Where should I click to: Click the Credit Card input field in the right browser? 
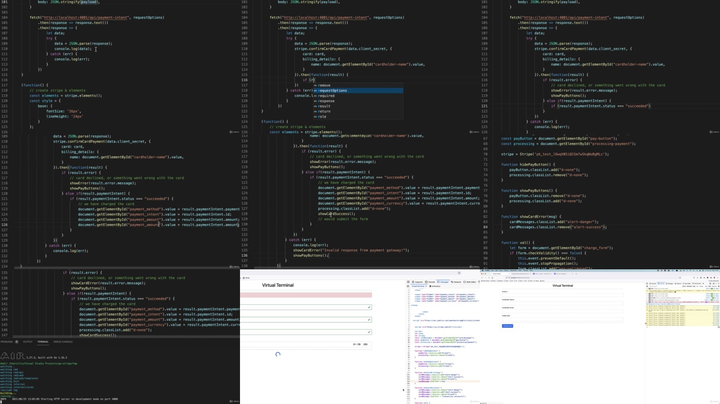coord(563,319)
